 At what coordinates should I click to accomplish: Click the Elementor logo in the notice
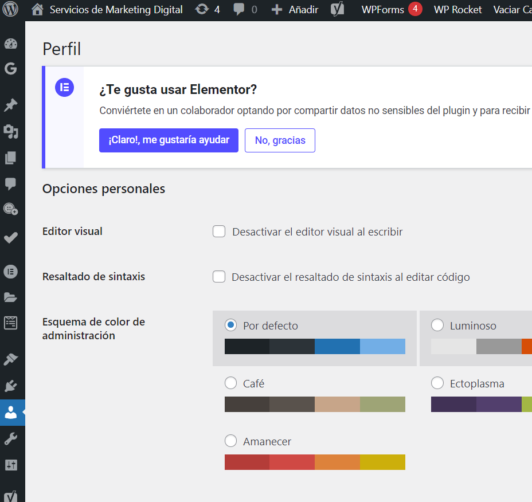coord(64,88)
